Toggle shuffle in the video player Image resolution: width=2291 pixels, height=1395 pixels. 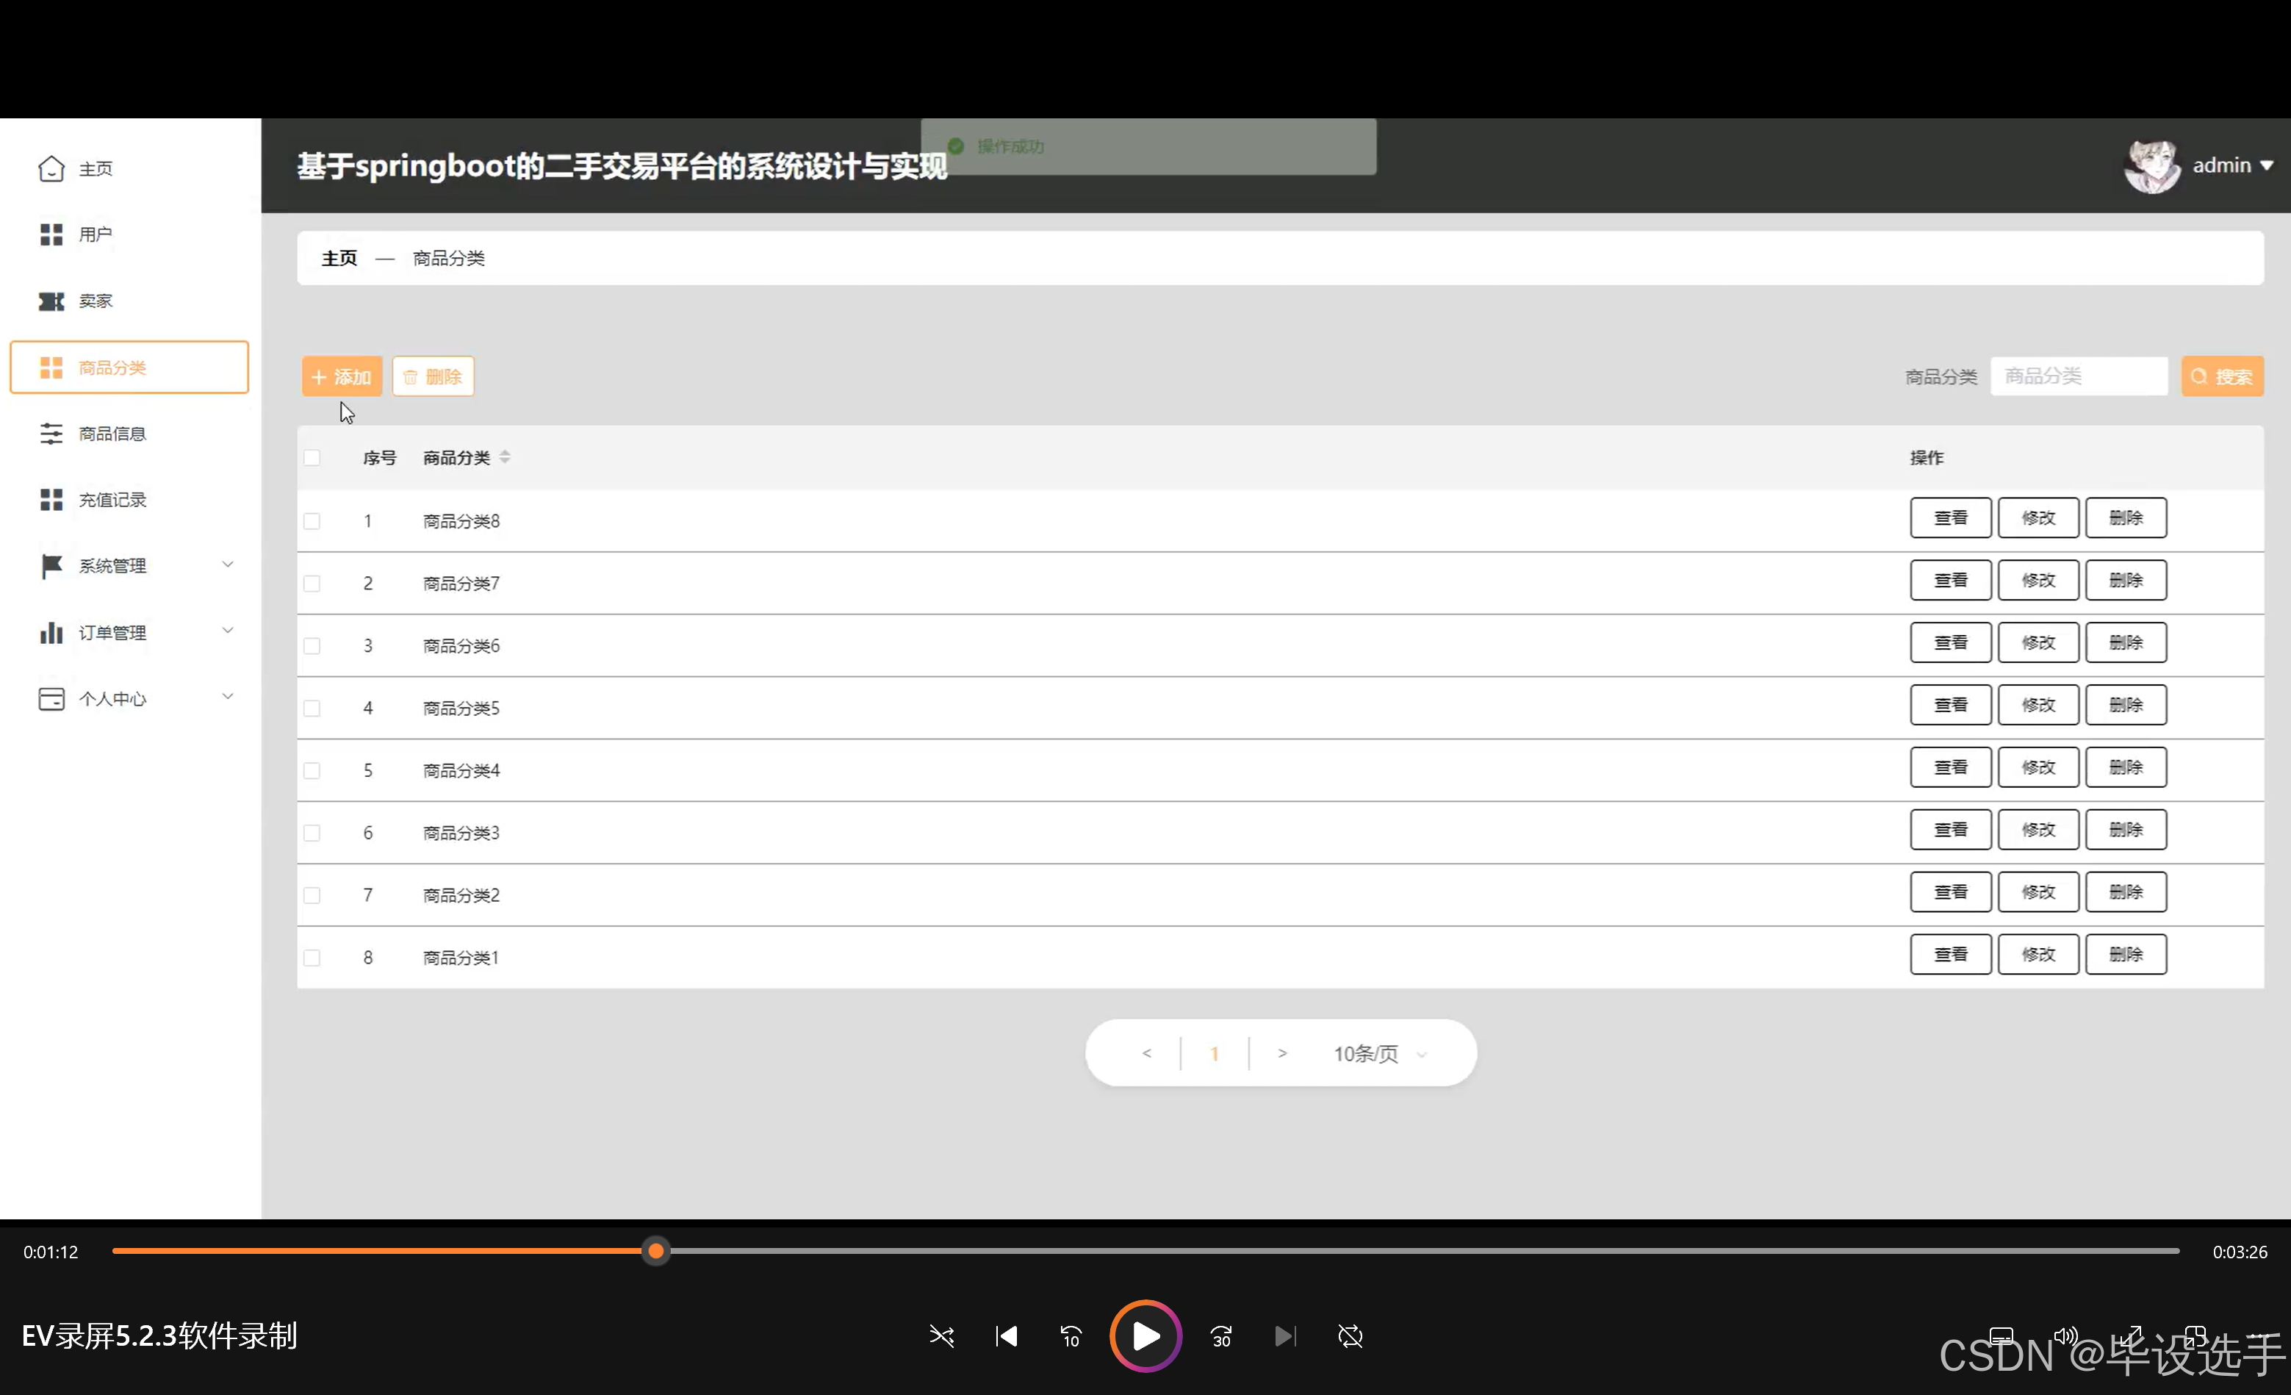click(941, 1336)
